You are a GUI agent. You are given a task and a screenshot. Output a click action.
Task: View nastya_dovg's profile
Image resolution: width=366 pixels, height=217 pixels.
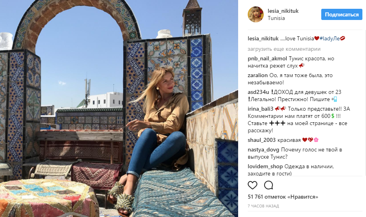point(263,150)
